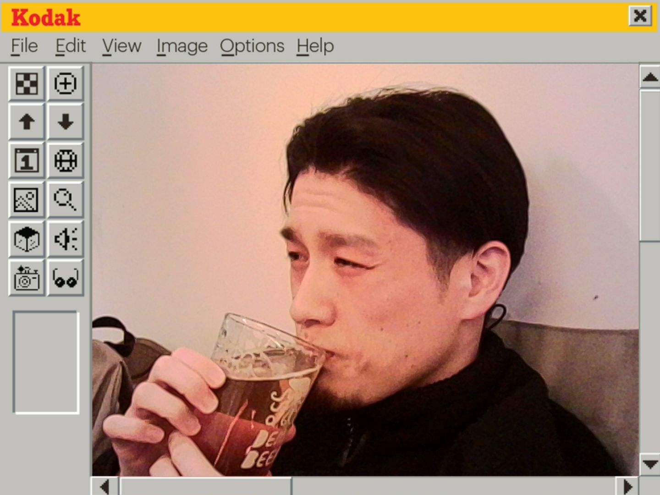Select the crosshair globe tool icon

(x=66, y=161)
